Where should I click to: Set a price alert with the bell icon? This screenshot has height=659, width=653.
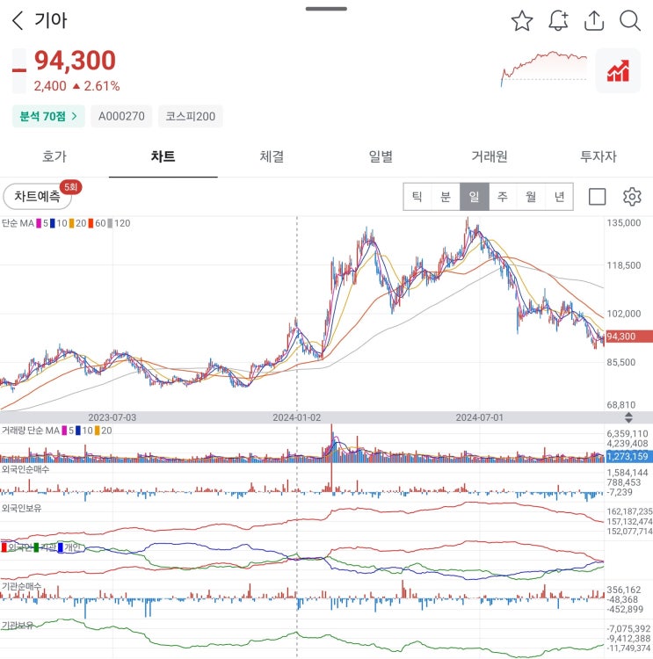[558, 20]
